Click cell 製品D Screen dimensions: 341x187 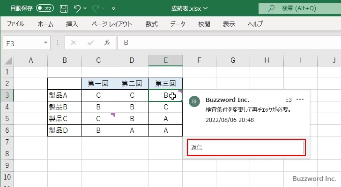click(64, 130)
